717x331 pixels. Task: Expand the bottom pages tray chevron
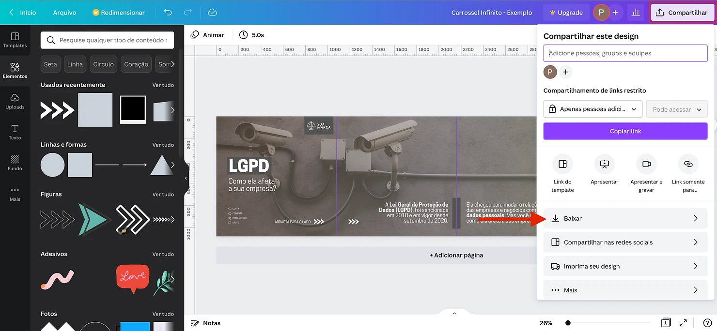(454, 313)
